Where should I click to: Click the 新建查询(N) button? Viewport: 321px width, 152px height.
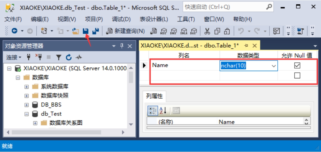[x=126, y=31]
